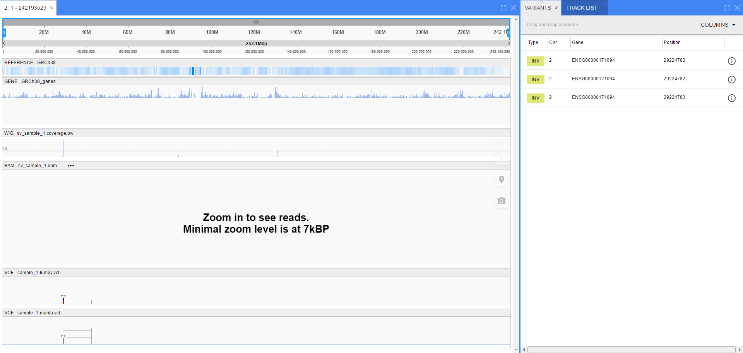The height and width of the screenshot is (353, 743).
Task: Click the Drag and drop a column area
Action: (x=552, y=25)
